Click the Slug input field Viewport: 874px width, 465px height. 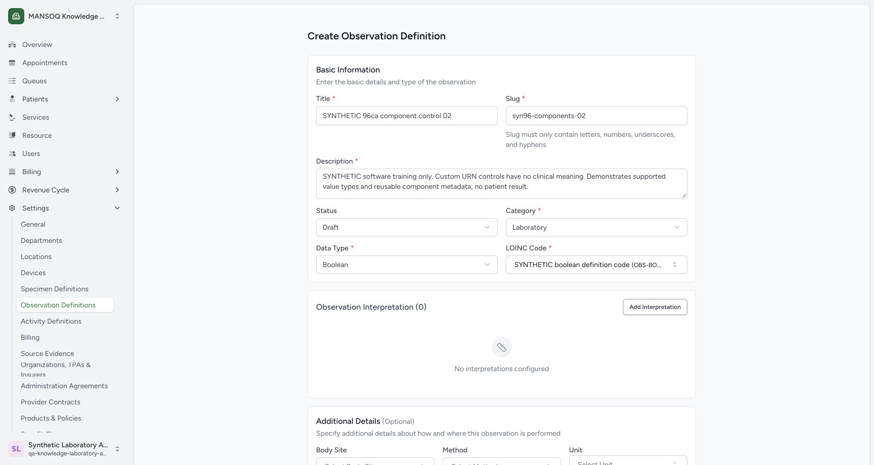coord(596,116)
